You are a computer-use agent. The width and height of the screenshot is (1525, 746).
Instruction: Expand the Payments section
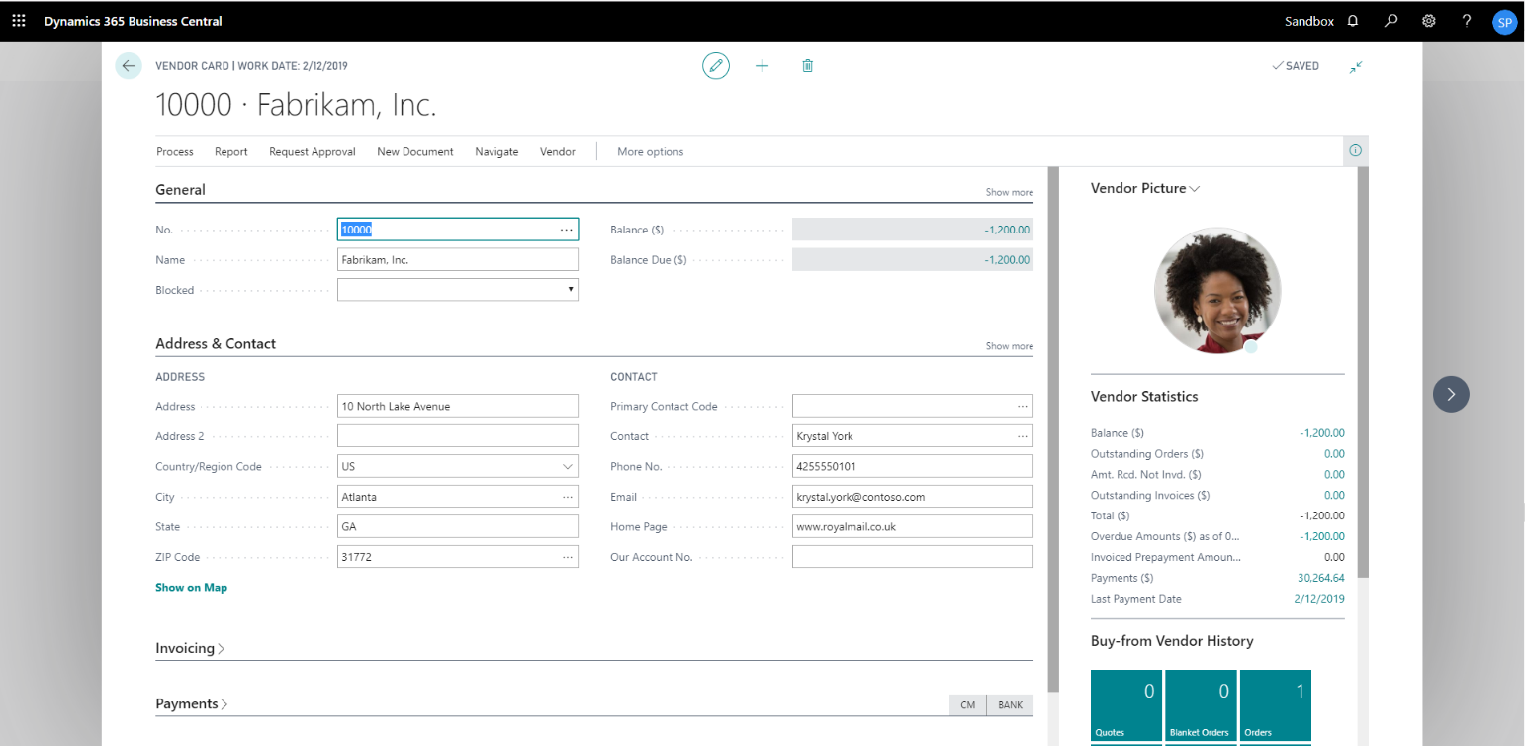[192, 704]
